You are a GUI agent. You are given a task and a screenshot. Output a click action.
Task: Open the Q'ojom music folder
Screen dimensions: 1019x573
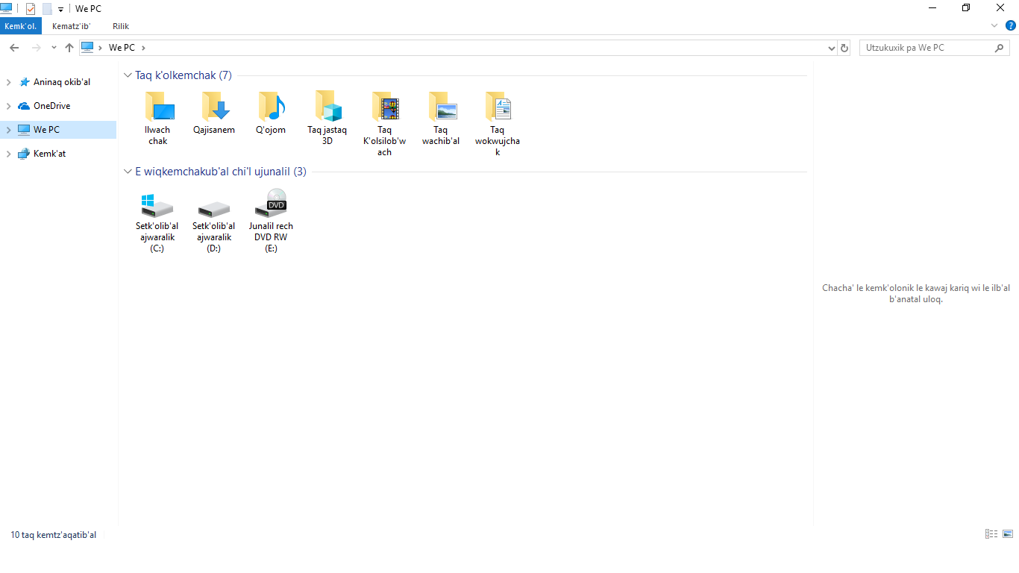coord(271,113)
